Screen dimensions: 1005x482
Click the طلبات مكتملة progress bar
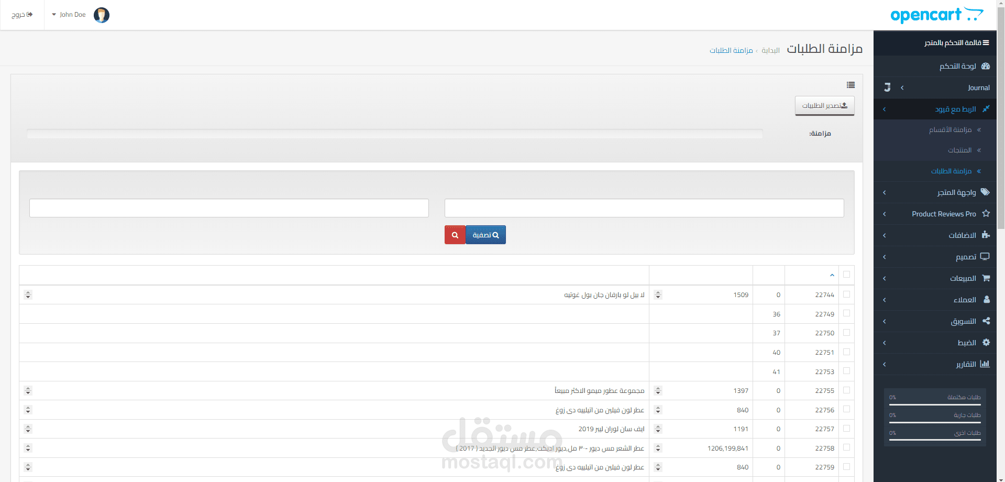pos(935,404)
